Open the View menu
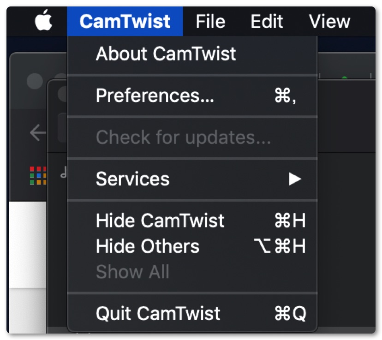Image resolution: width=382 pixels, height=340 pixels. click(329, 22)
